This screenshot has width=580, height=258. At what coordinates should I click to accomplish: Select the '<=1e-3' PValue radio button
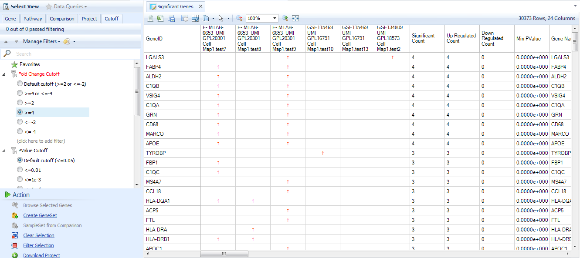pyautogui.click(x=20, y=179)
